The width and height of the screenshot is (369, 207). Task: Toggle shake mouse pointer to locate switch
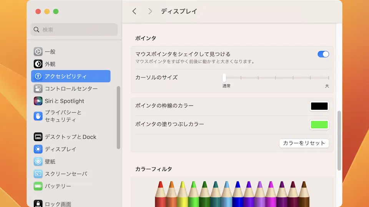coord(323,54)
